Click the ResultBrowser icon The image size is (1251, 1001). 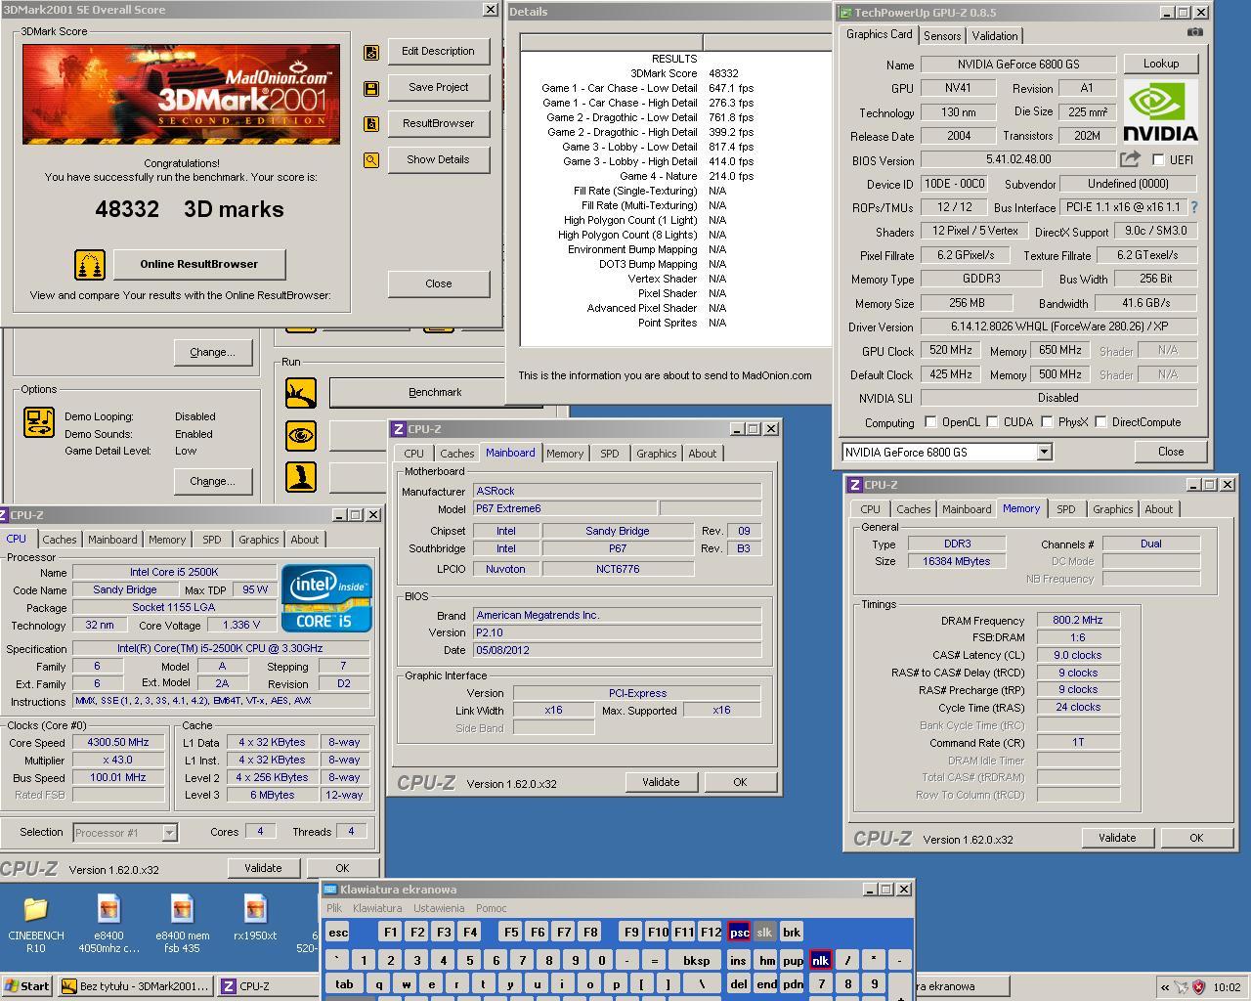tap(371, 124)
